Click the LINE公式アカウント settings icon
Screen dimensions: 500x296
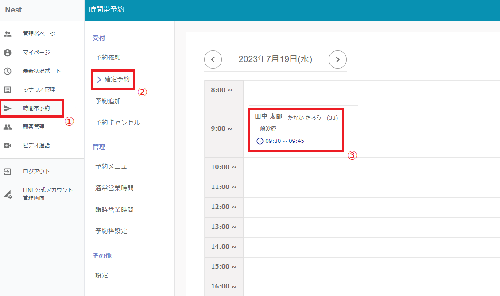point(8,194)
